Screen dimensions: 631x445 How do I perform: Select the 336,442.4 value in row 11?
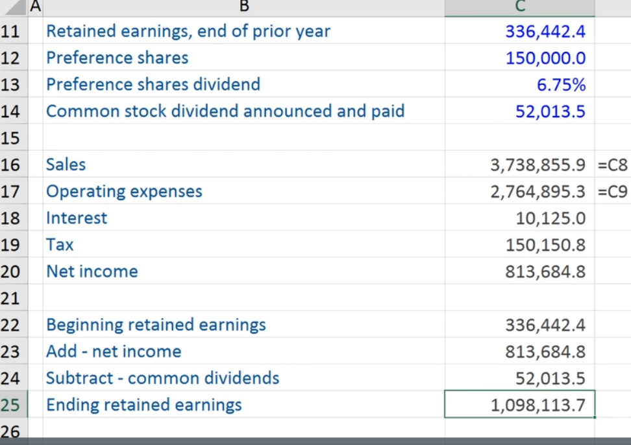tap(519, 30)
